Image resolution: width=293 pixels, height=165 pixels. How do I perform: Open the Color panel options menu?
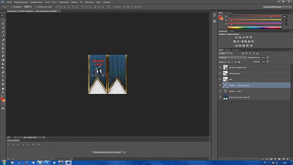click(x=291, y=13)
